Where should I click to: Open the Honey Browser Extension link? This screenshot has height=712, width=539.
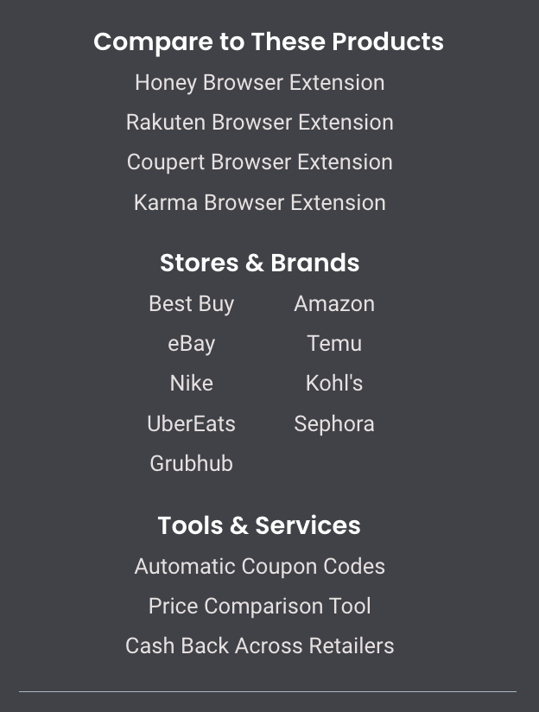click(260, 83)
